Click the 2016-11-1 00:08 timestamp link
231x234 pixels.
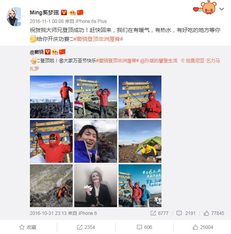click(x=47, y=21)
